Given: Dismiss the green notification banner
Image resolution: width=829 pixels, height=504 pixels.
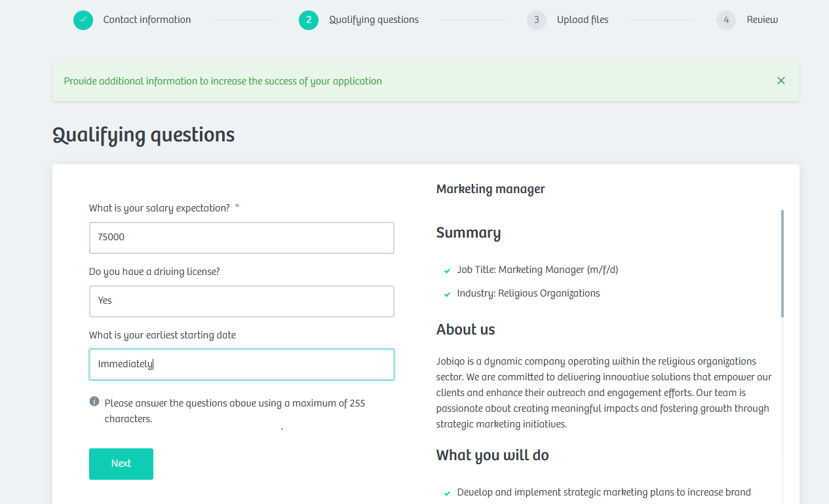Looking at the screenshot, I should [x=781, y=81].
